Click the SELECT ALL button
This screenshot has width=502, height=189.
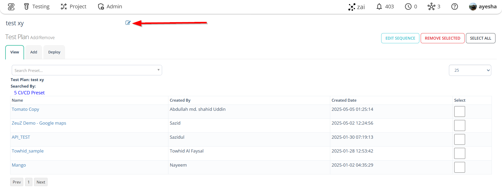(481, 38)
